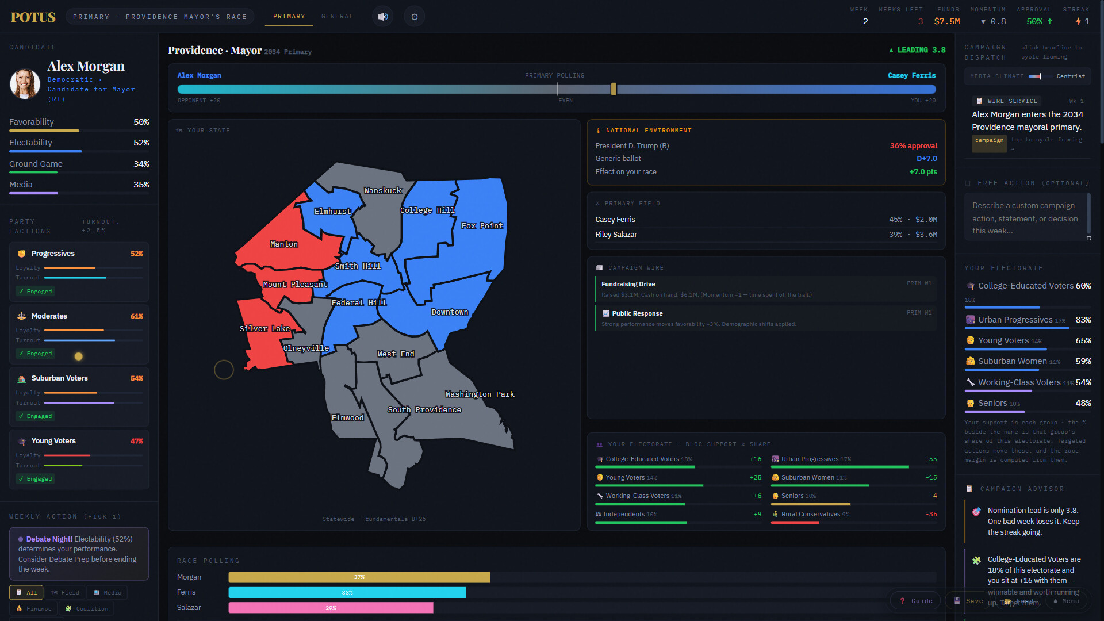This screenshot has height=621, width=1104.
Task: Click the Public Response chart icon
Action: coord(605,313)
